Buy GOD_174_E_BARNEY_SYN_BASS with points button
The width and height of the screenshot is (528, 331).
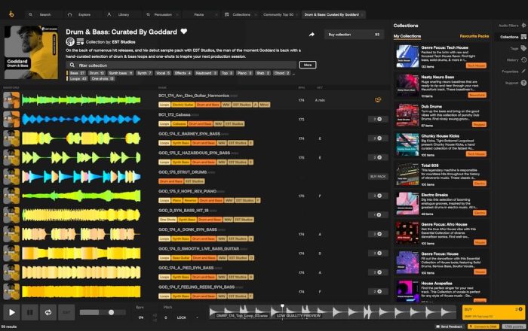click(377, 138)
